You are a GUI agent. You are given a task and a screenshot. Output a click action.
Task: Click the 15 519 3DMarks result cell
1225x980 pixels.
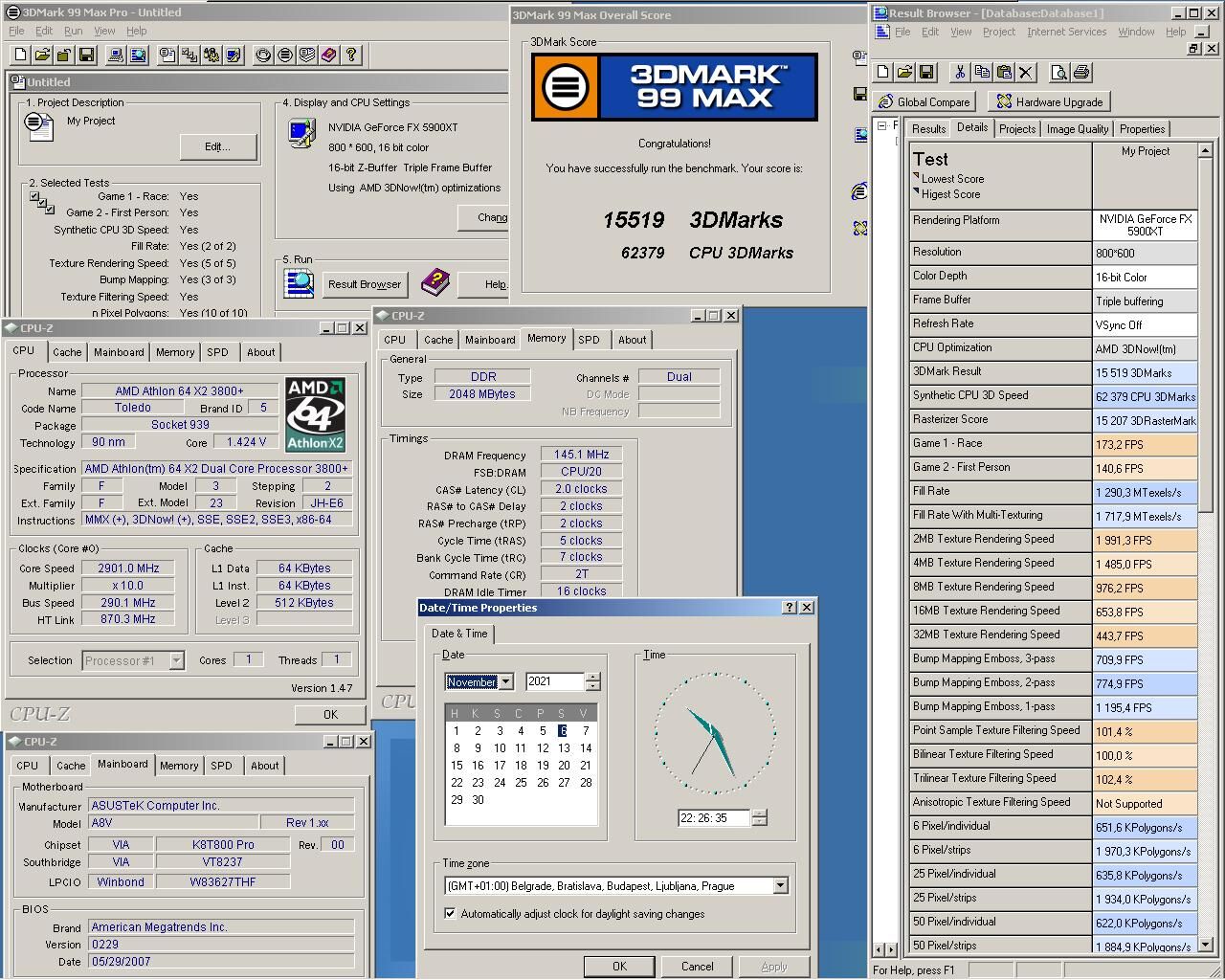tap(1145, 372)
